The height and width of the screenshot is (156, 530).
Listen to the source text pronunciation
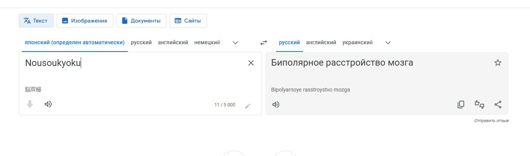pyautogui.click(x=48, y=104)
